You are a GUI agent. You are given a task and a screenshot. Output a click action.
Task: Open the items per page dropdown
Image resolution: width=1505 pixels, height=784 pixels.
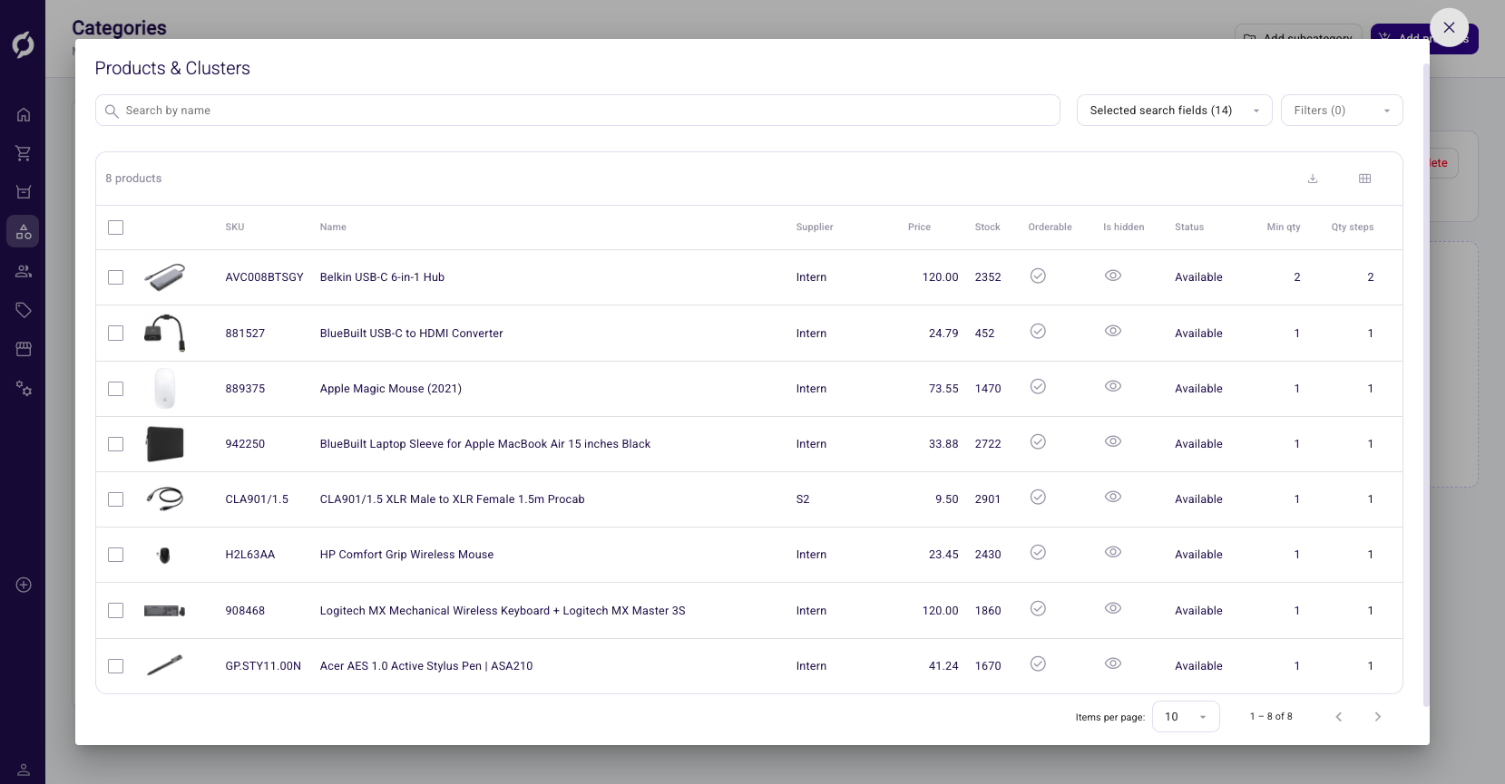click(x=1186, y=717)
